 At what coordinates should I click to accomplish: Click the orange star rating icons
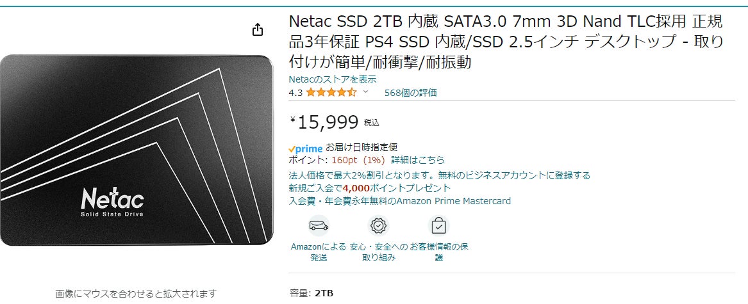(x=331, y=92)
